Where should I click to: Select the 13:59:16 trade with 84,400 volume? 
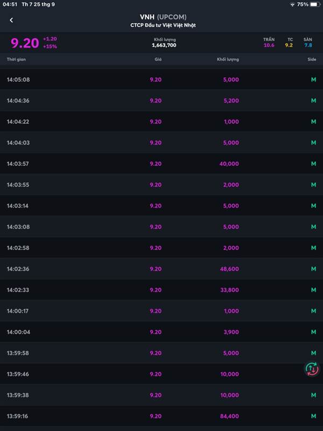point(161,416)
